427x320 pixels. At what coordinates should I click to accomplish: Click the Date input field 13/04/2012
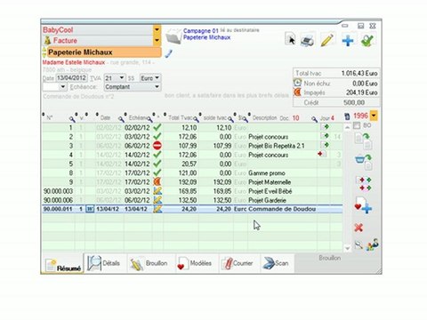71,78
